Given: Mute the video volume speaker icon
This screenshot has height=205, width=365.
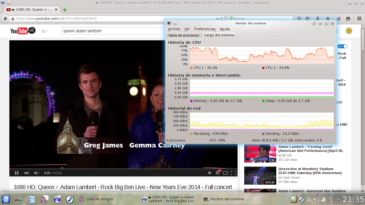Looking at the screenshot, I should [37, 173].
